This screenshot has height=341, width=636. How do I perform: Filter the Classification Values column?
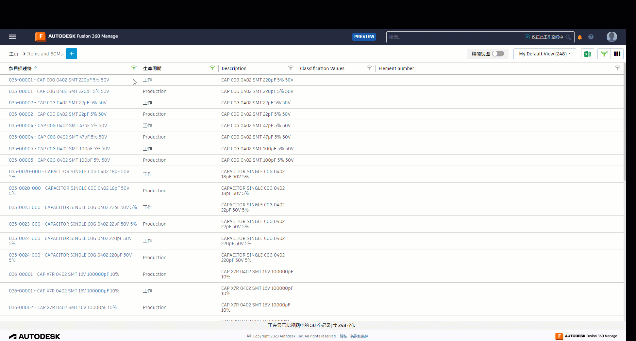pyautogui.click(x=369, y=68)
